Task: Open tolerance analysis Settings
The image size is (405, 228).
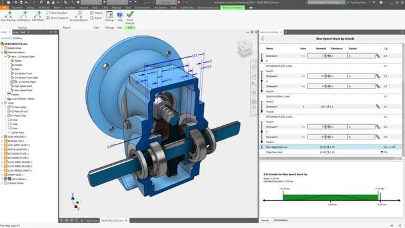Action: click(109, 16)
